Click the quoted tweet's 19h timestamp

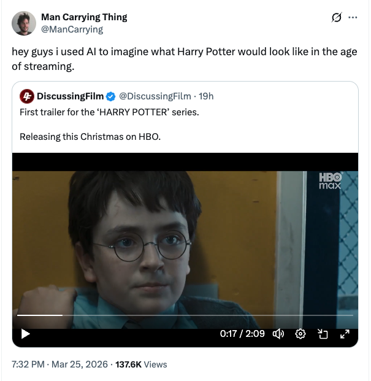tap(206, 96)
